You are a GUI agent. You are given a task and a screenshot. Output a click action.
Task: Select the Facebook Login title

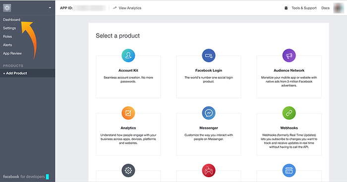pyautogui.click(x=209, y=70)
